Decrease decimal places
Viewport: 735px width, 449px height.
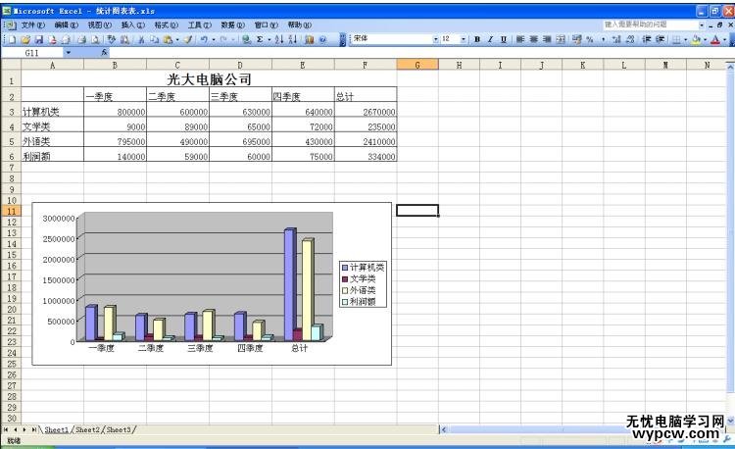tap(630, 39)
